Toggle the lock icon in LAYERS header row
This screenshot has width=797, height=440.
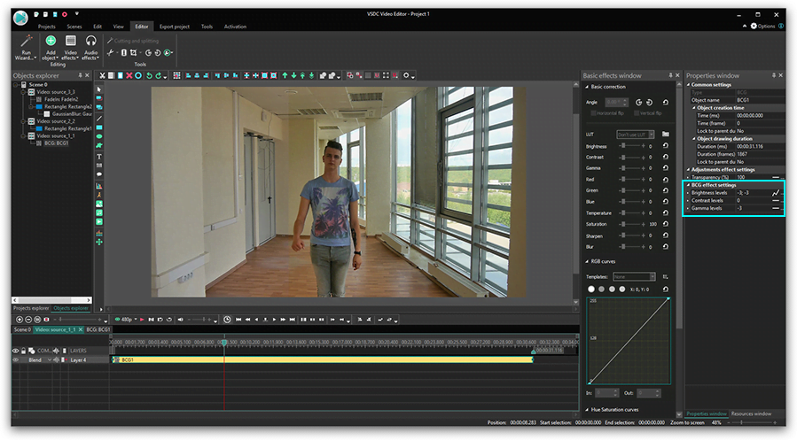pos(23,351)
